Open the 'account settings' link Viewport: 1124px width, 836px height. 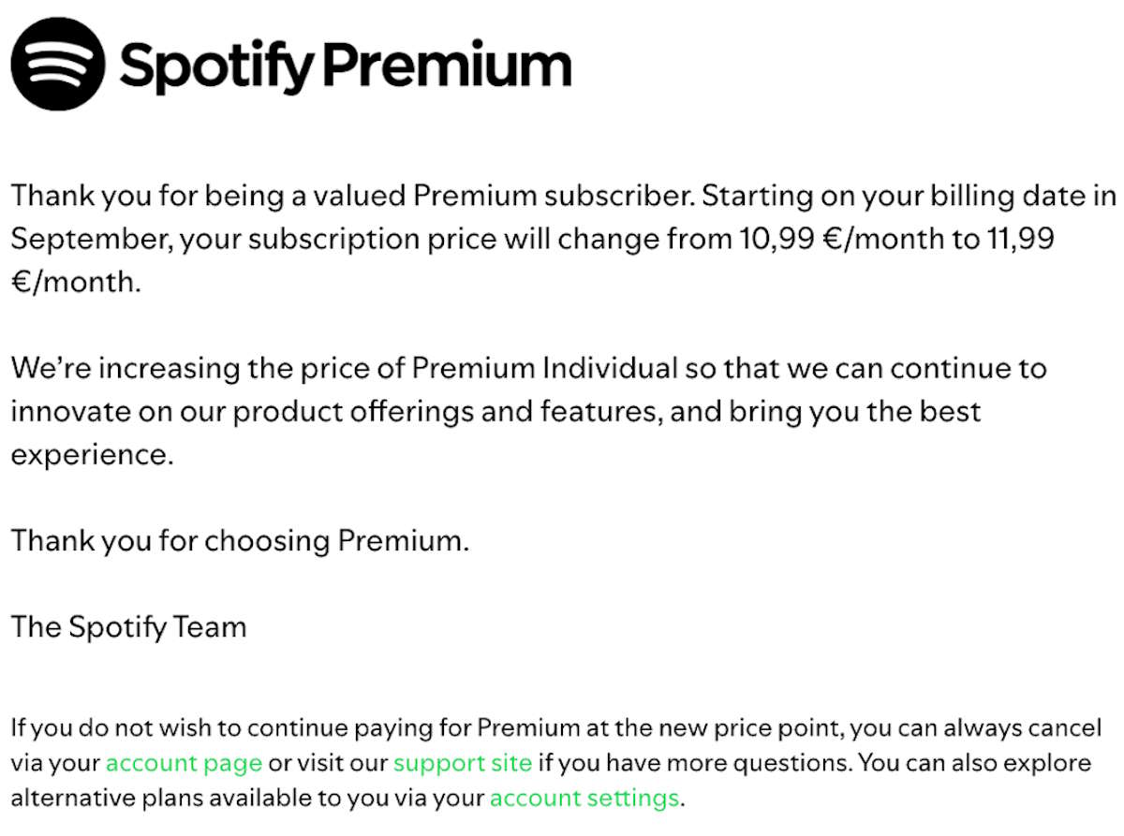(x=584, y=799)
